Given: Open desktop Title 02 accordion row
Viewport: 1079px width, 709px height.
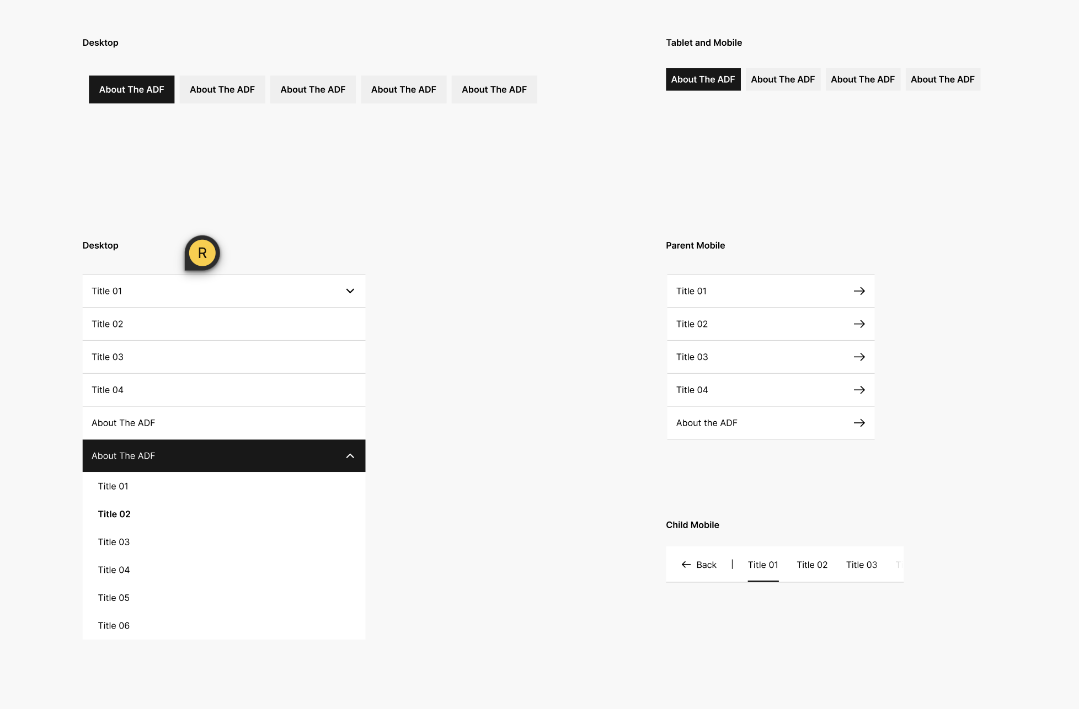Looking at the screenshot, I should [223, 324].
